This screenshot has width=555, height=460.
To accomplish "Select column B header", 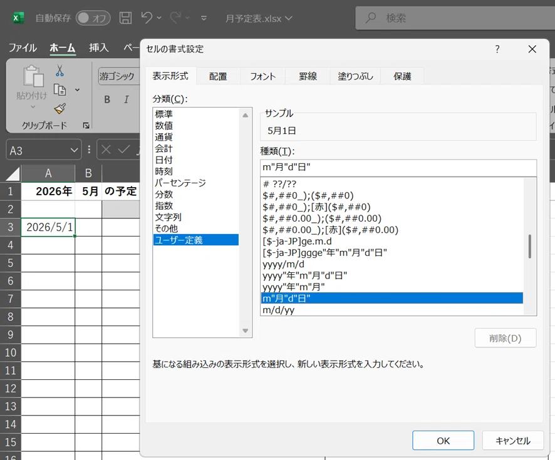I will [x=88, y=173].
